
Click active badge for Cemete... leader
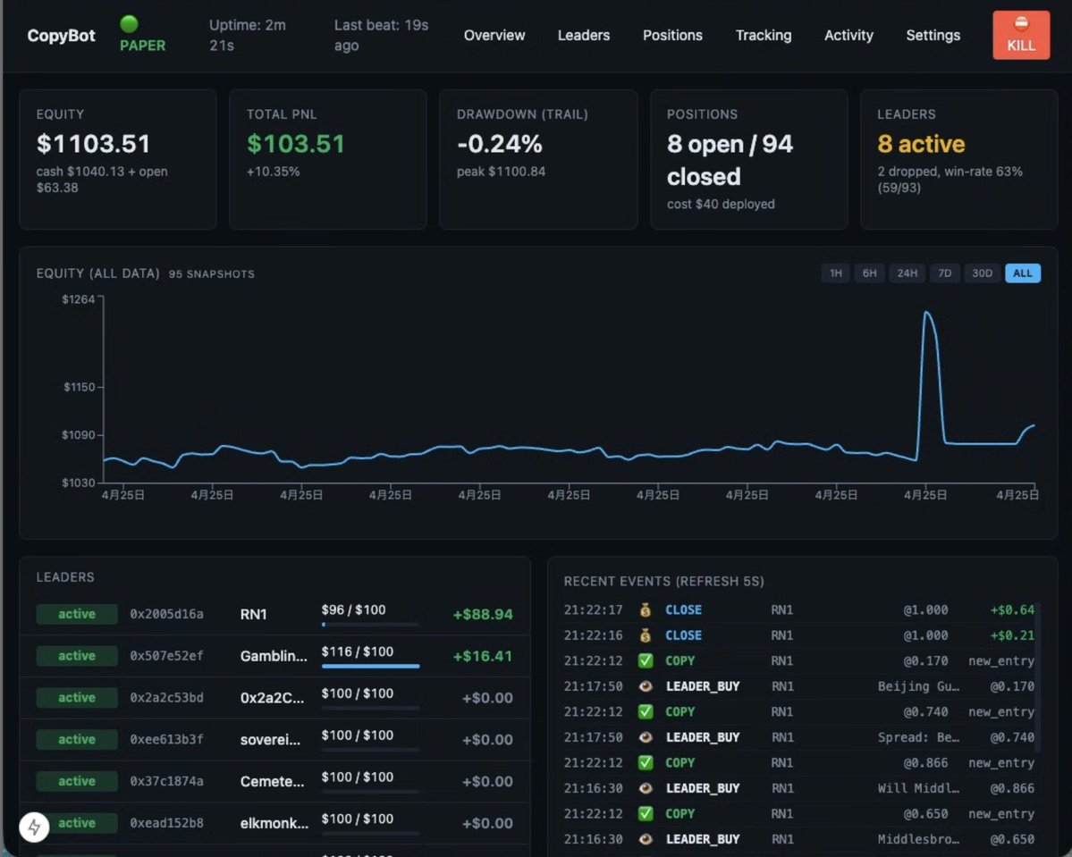tap(77, 781)
